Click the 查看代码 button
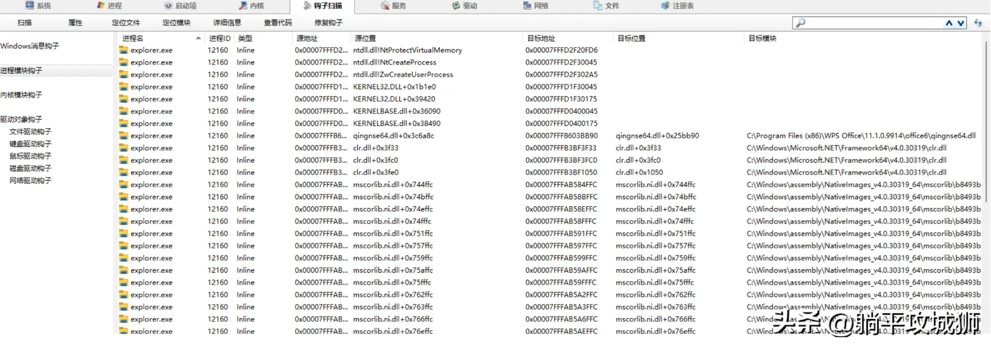This screenshot has height=346, width=991. pyautogui.click(x=278, y=23)
